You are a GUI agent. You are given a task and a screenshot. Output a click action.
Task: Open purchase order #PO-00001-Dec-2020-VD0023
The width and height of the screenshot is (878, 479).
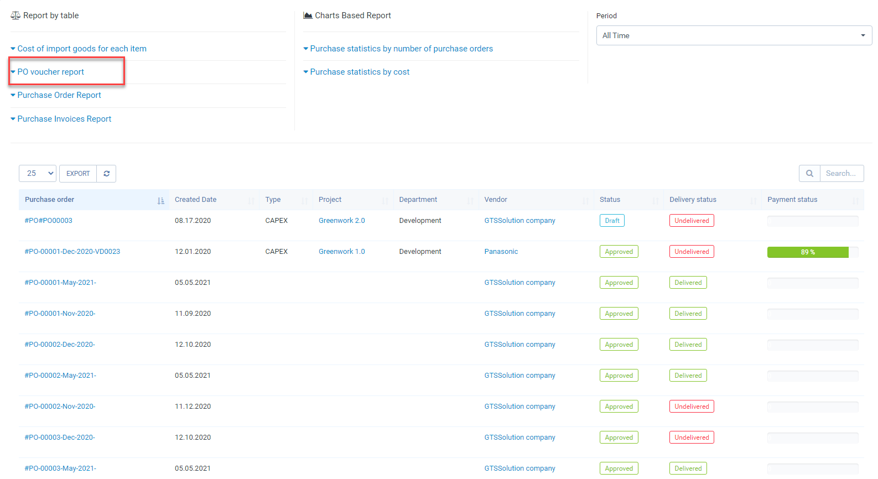click(x=72, y=252)
